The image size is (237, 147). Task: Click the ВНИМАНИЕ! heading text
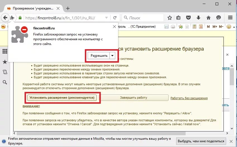[31, 106]
